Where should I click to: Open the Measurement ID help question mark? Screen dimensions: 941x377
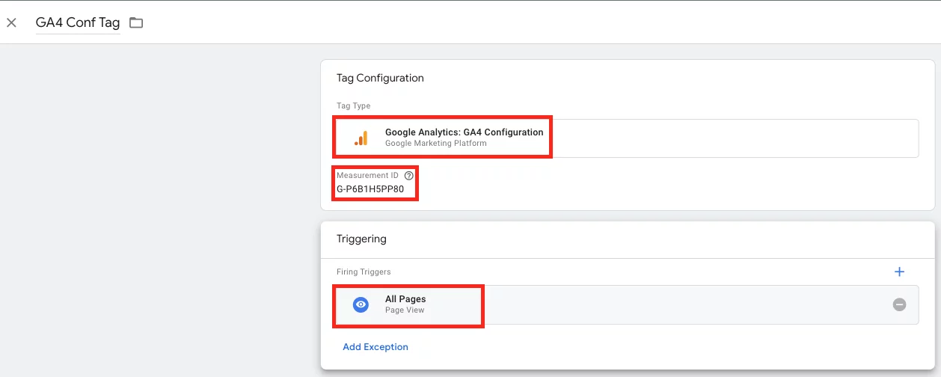pos(408,176)
